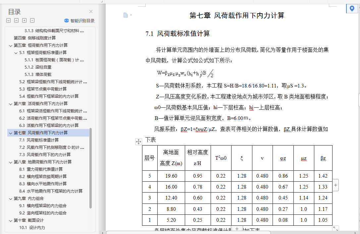The width and height of the screenshot is (360, 234).
Task: Go to 第四章 侧移线刚度计算 heading
Action: (35, 38)
